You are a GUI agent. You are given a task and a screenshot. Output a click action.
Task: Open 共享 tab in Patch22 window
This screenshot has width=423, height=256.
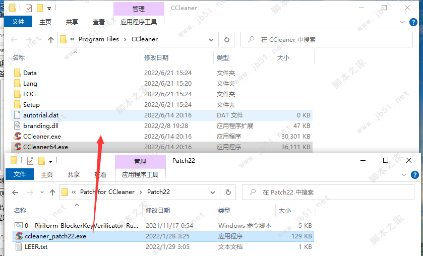point(74,174)
